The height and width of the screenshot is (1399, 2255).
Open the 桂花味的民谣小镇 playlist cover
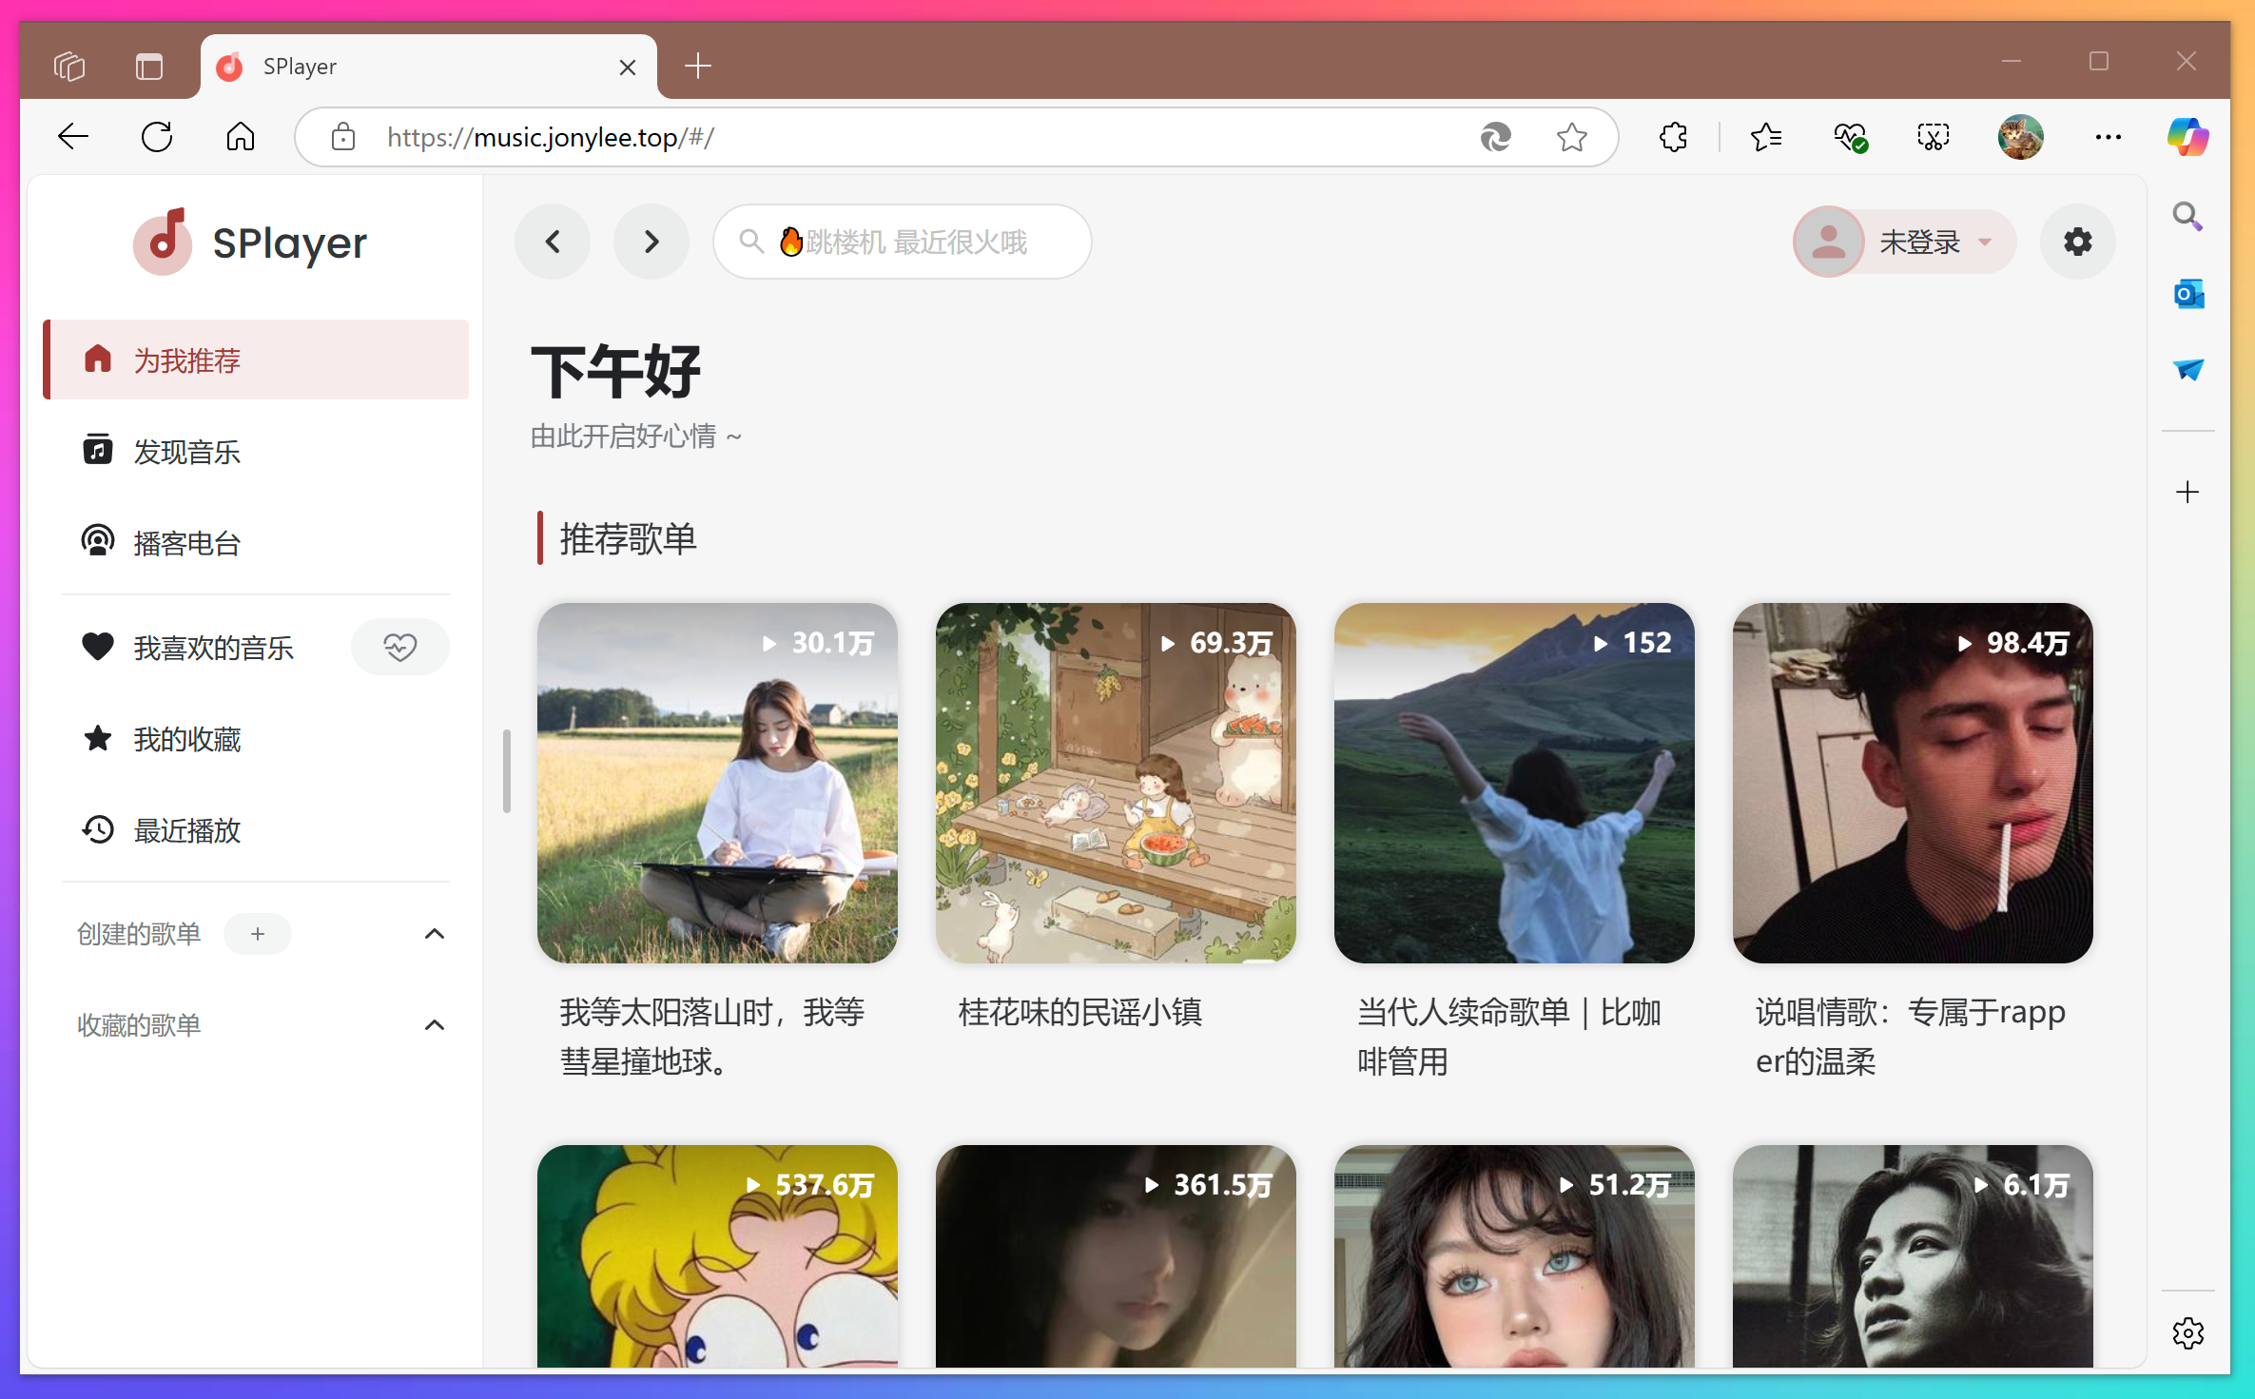click(1115, 782)
